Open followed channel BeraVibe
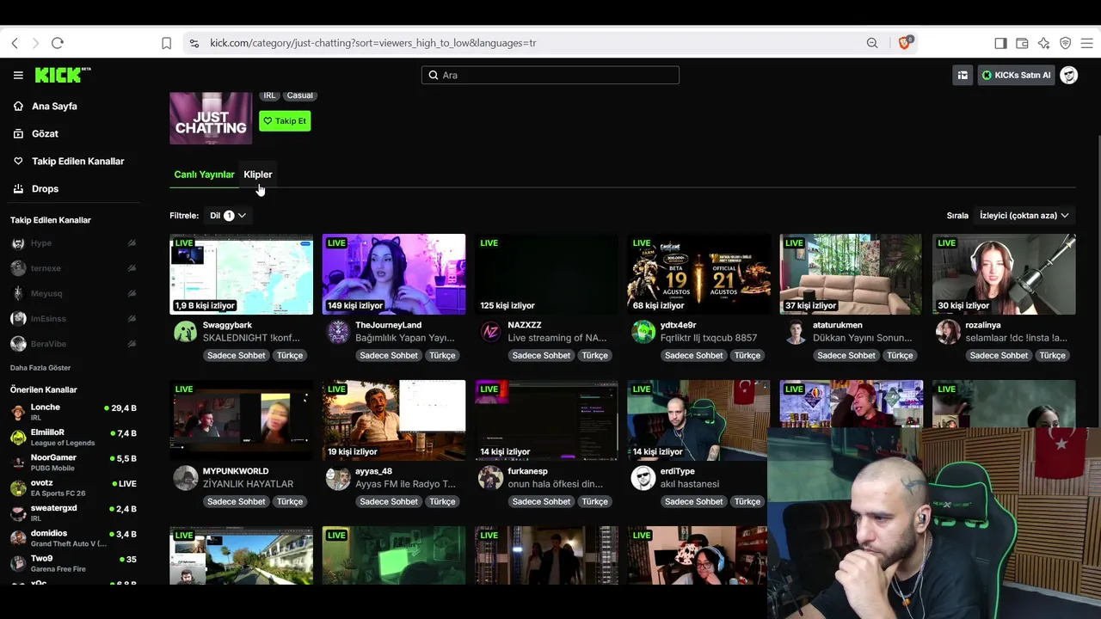This screenshot has height=619, width=1101. coord(73,344)
